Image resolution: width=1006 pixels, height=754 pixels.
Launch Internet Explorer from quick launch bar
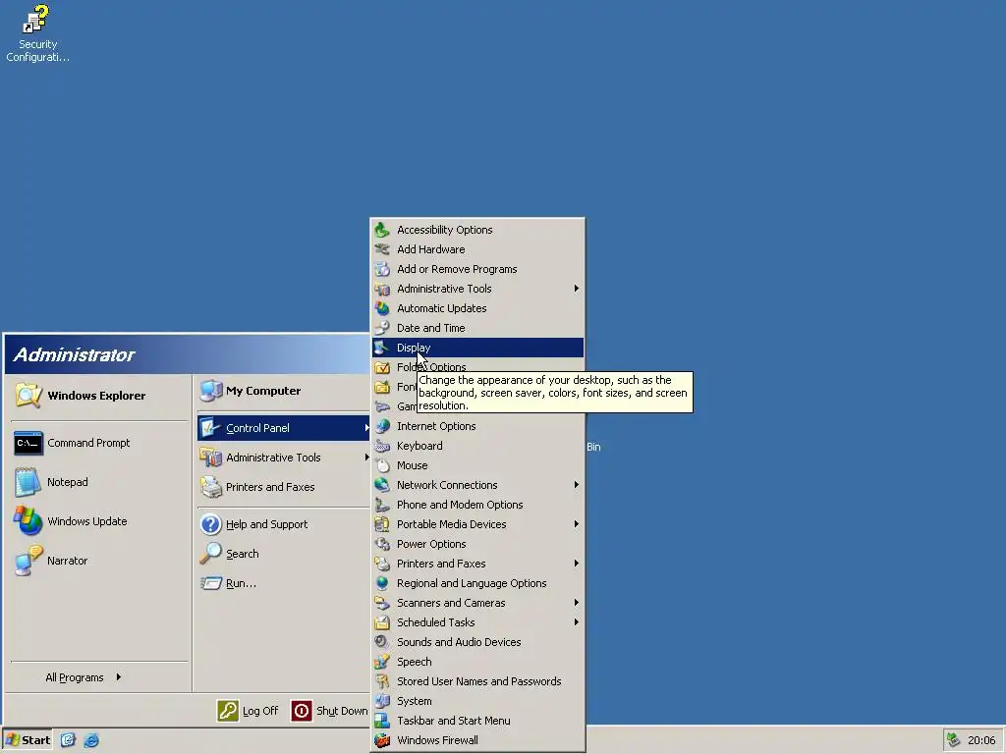91,740
